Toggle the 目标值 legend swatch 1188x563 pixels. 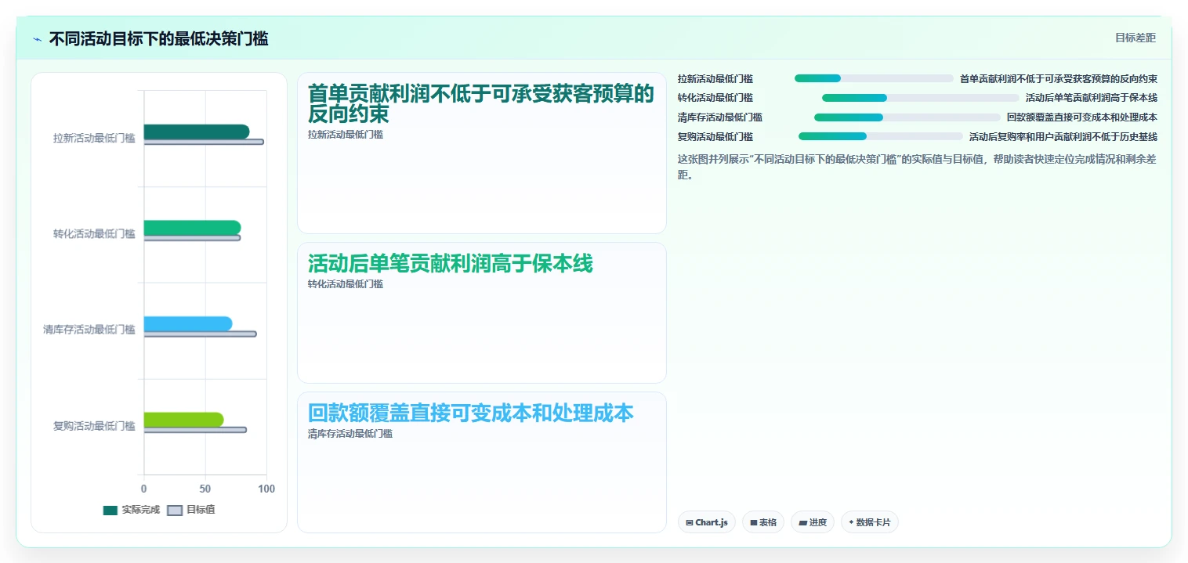tap(175, 510)
